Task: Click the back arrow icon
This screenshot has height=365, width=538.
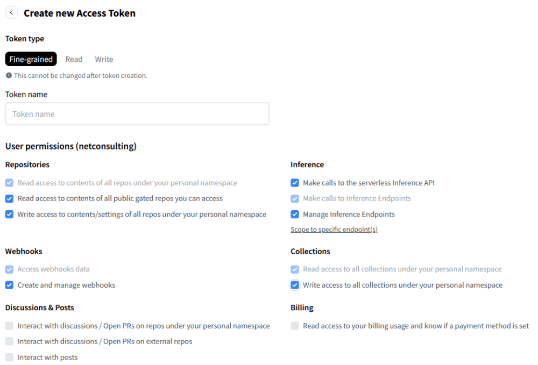Action: (x=11, y=13)
